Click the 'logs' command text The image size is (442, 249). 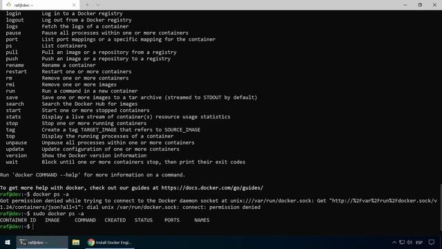point(12,26)
